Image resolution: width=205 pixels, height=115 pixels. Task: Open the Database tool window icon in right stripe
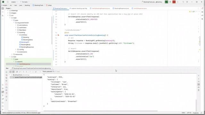pyautogui.click(x=202, y=12)
